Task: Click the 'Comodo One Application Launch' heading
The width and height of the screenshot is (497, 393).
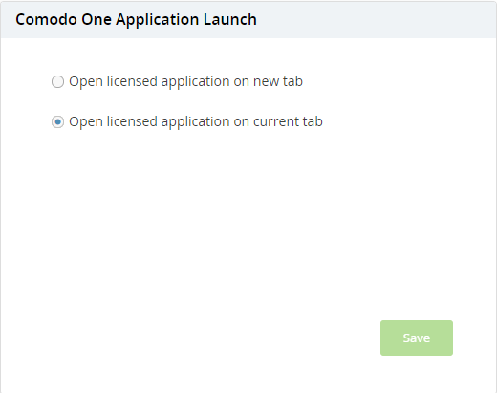Action: pyautogui.click(x=136, y=19)
